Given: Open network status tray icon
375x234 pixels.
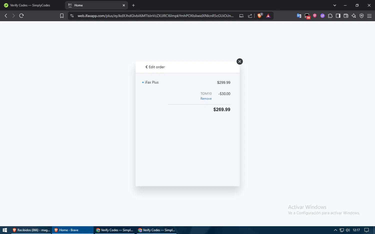Looking at the screenshot, I should pos(342,230).
